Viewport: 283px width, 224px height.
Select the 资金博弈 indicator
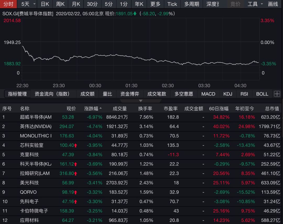[x=130, y=94]
